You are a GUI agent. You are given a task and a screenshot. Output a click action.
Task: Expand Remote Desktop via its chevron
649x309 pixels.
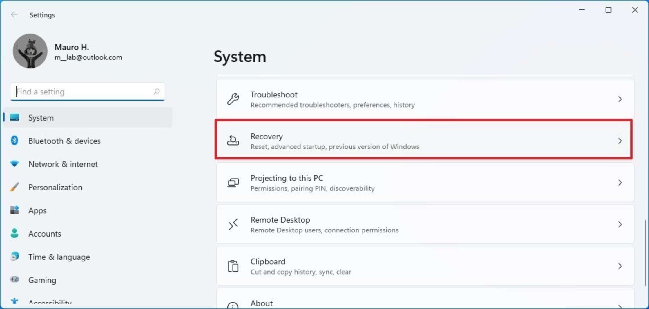tap(620, 224)
